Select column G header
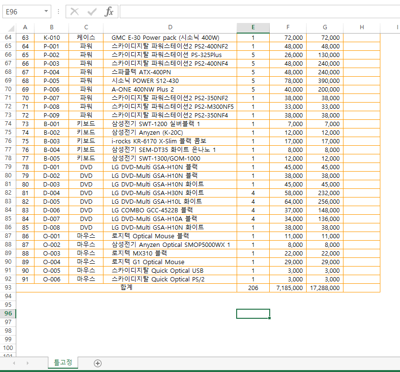Viewport: 400px width, 372px height. pos(325,27)
